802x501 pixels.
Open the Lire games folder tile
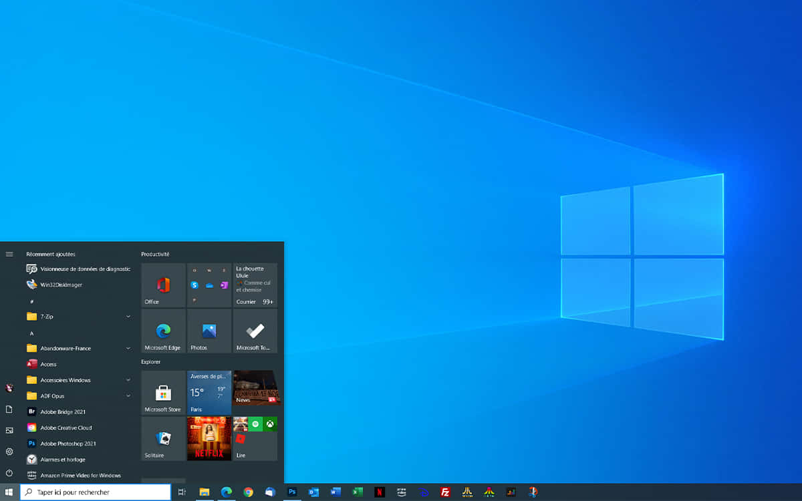pos(255,439)
